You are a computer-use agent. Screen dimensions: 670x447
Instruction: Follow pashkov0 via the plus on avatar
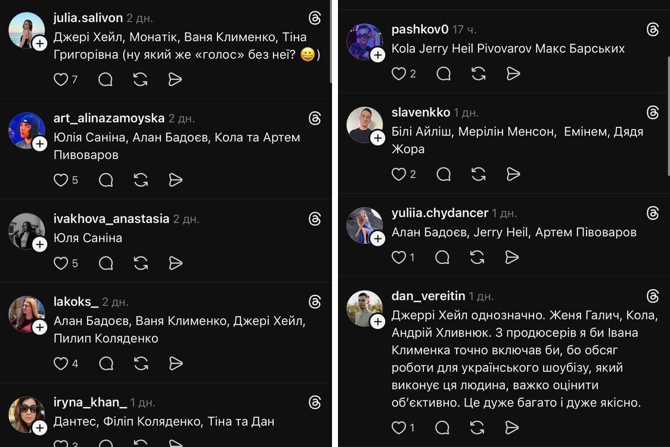click(378, 55)
